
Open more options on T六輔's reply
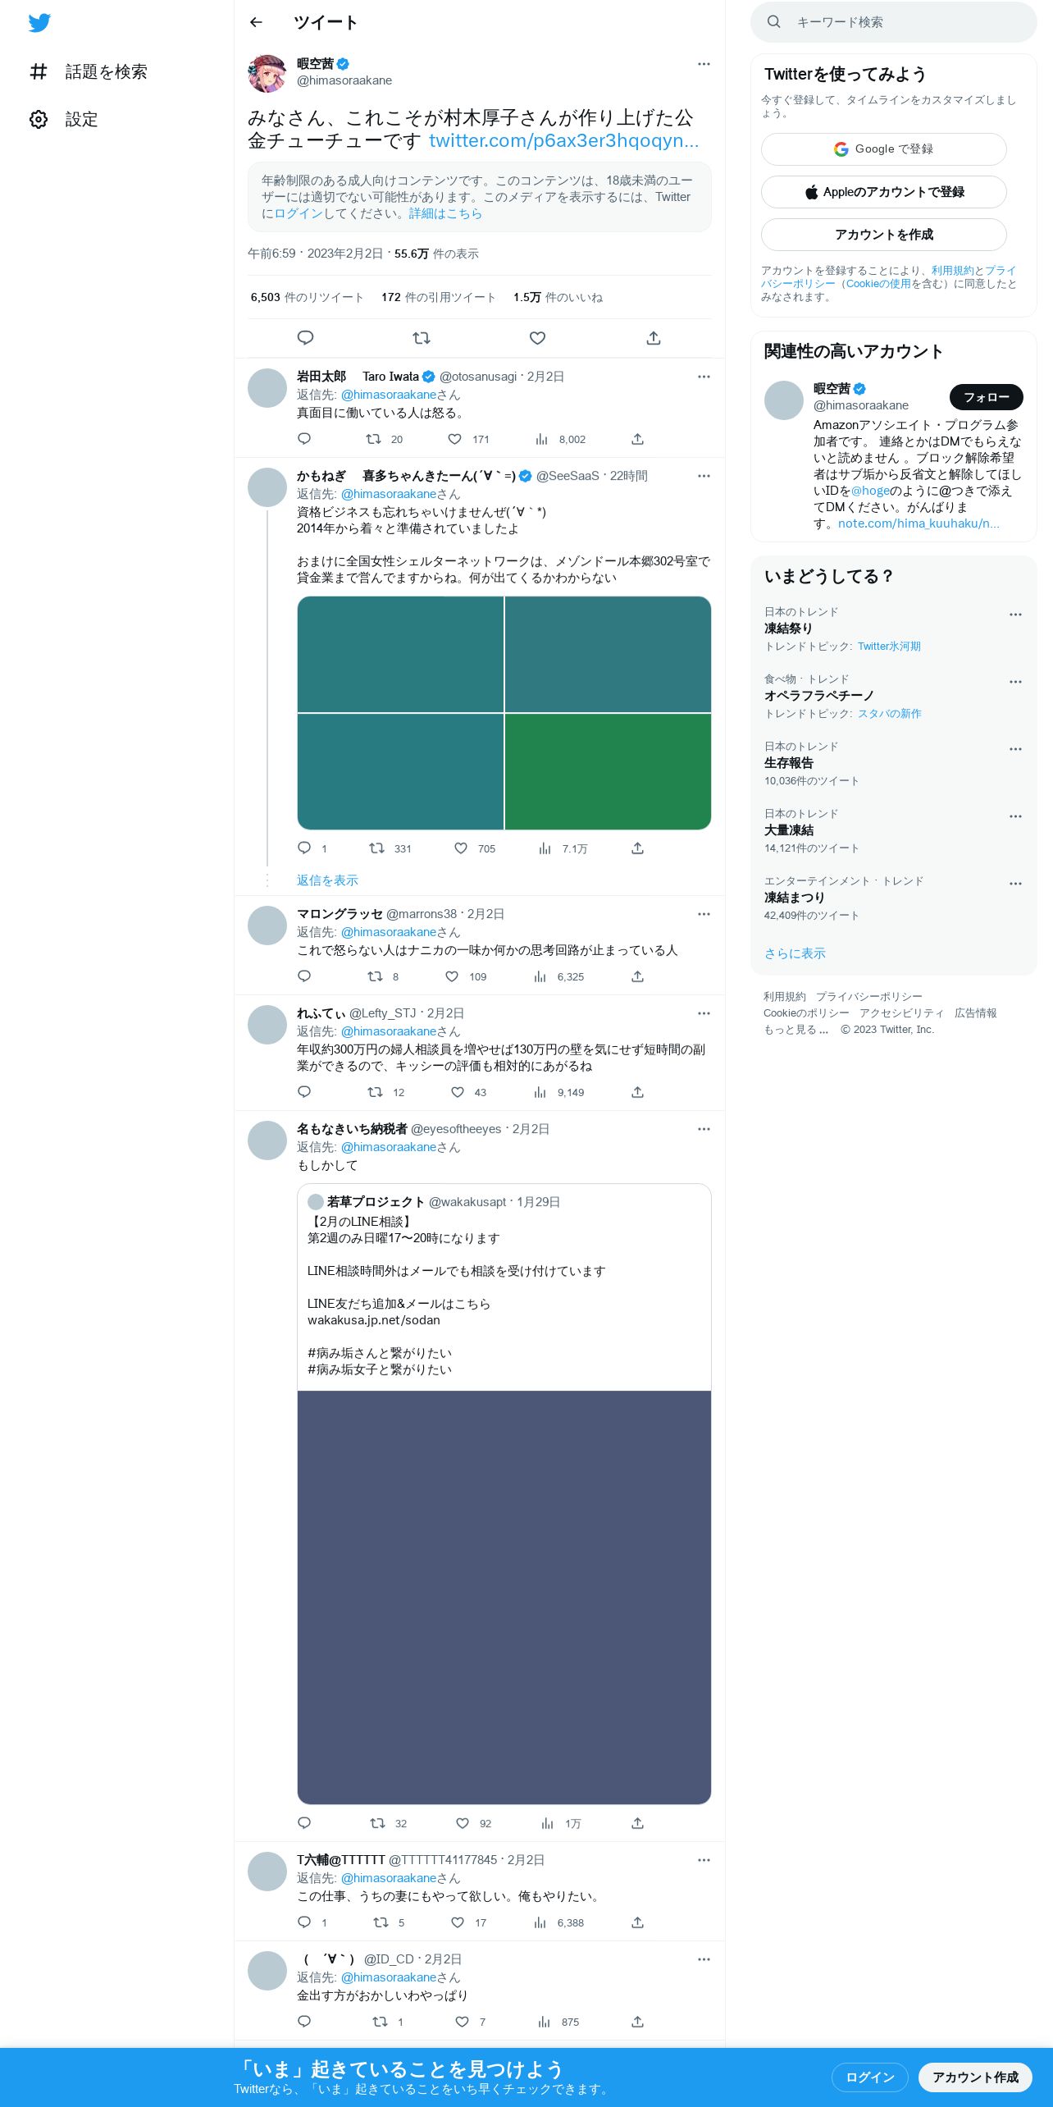click(x=704, y=1860)
